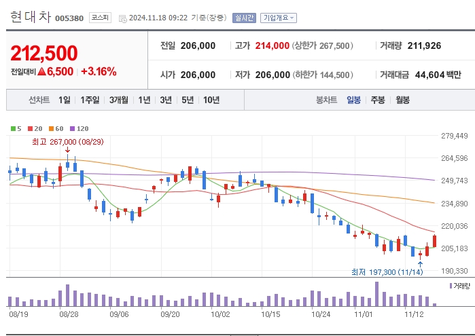Click the green 5-day moving average swatch
Viewport: 475px width, 336px height.
pos(13,129)
